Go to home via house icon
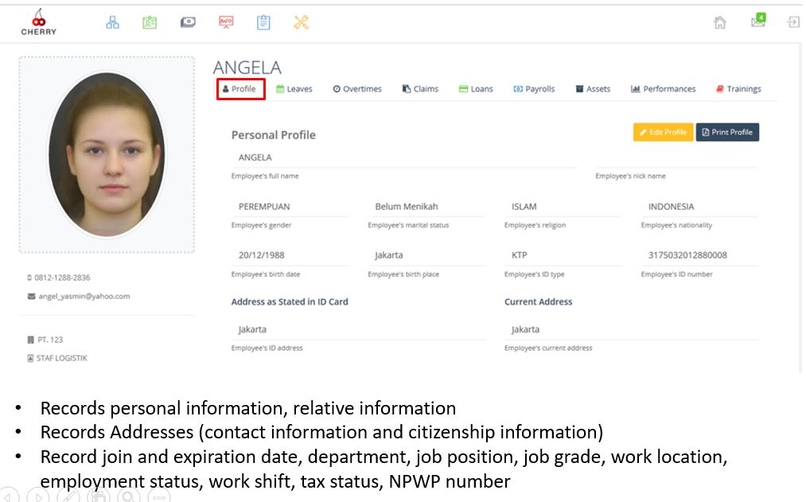 pos(720,23)
